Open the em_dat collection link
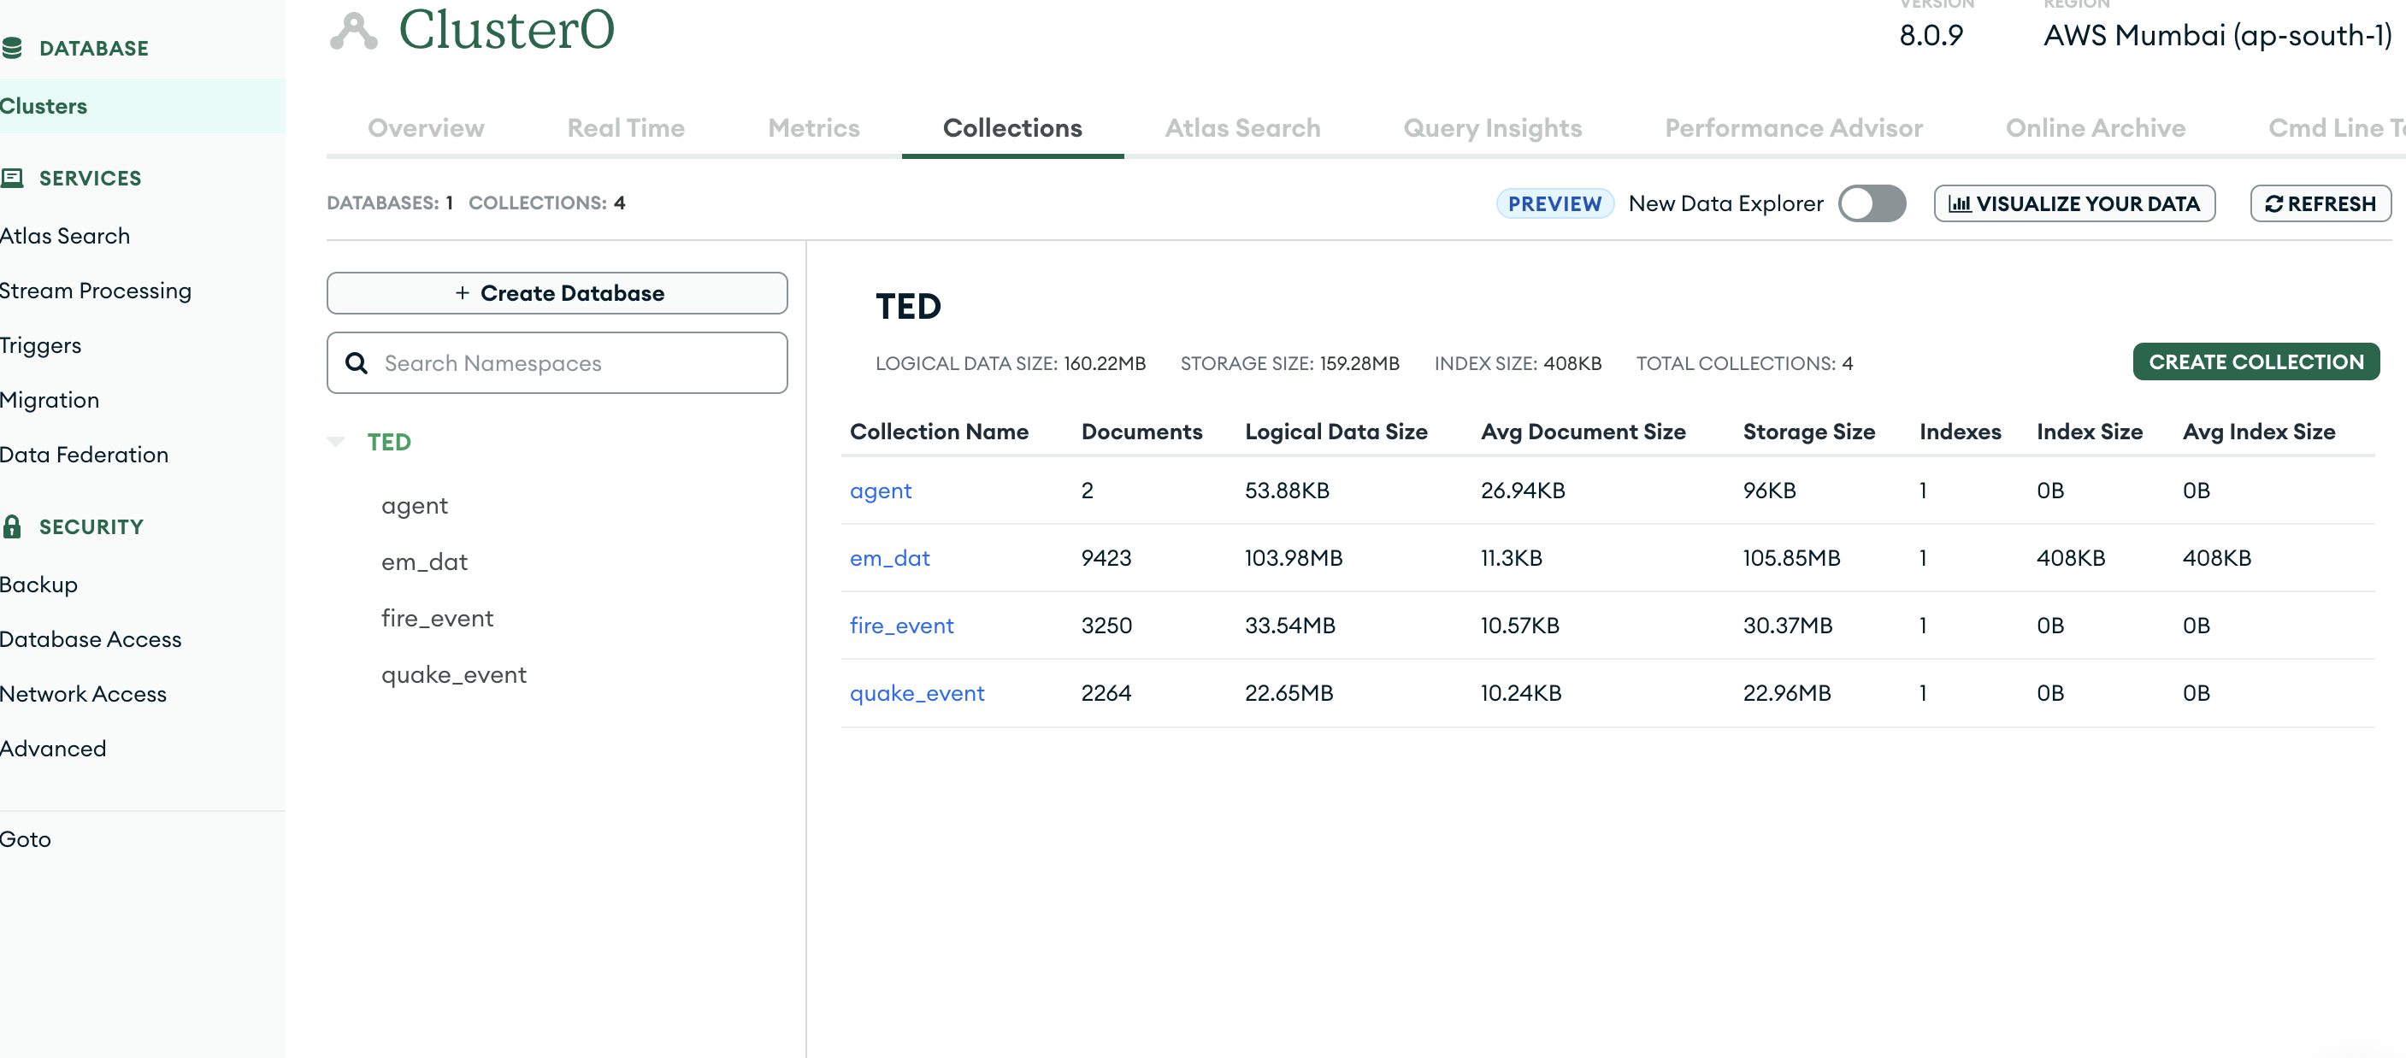 click(x=889, y=558)
